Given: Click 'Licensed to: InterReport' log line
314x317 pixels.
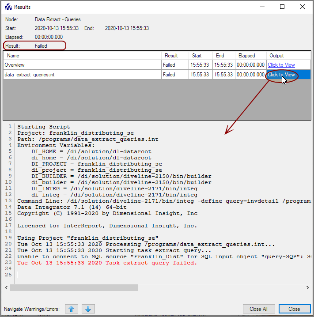Looking at the screenshot, I should point(107,226).
